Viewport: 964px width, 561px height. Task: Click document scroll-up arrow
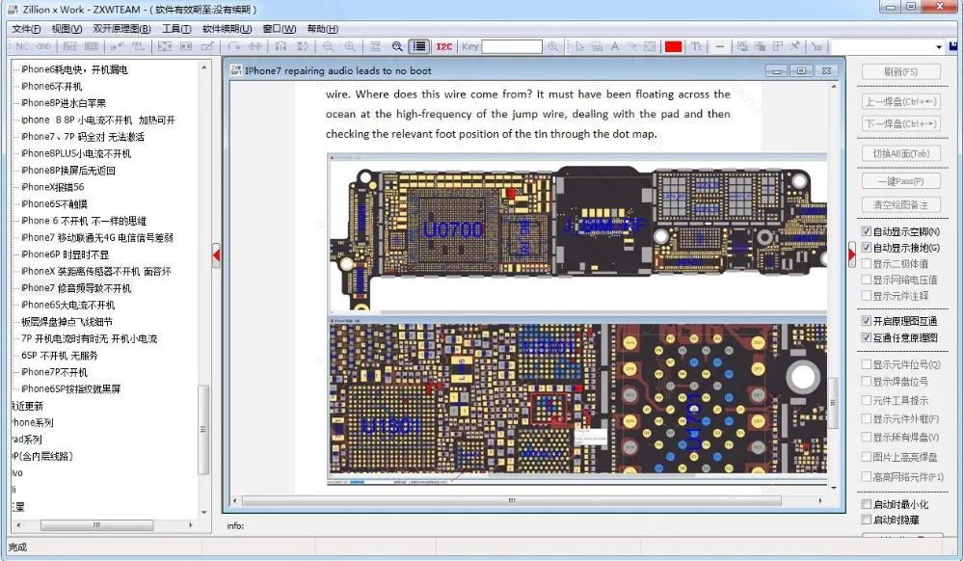pos(834,87)
